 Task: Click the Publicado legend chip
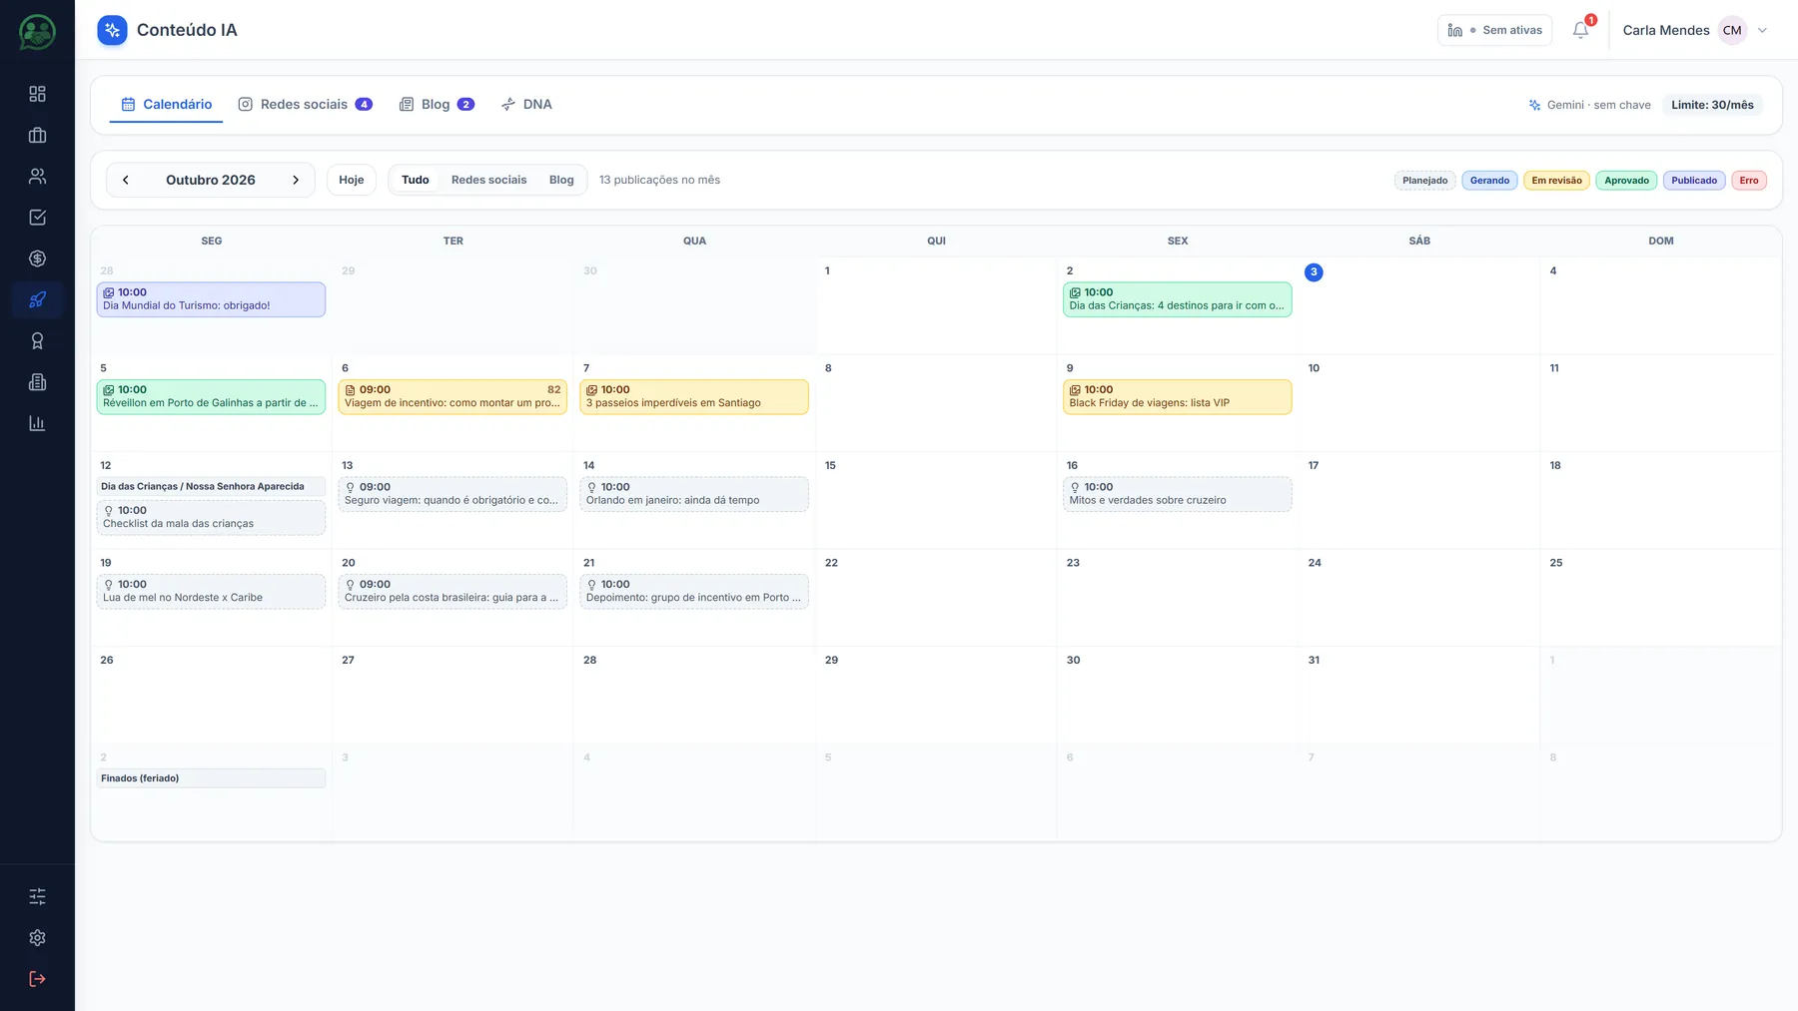[x=1694, y=181]
